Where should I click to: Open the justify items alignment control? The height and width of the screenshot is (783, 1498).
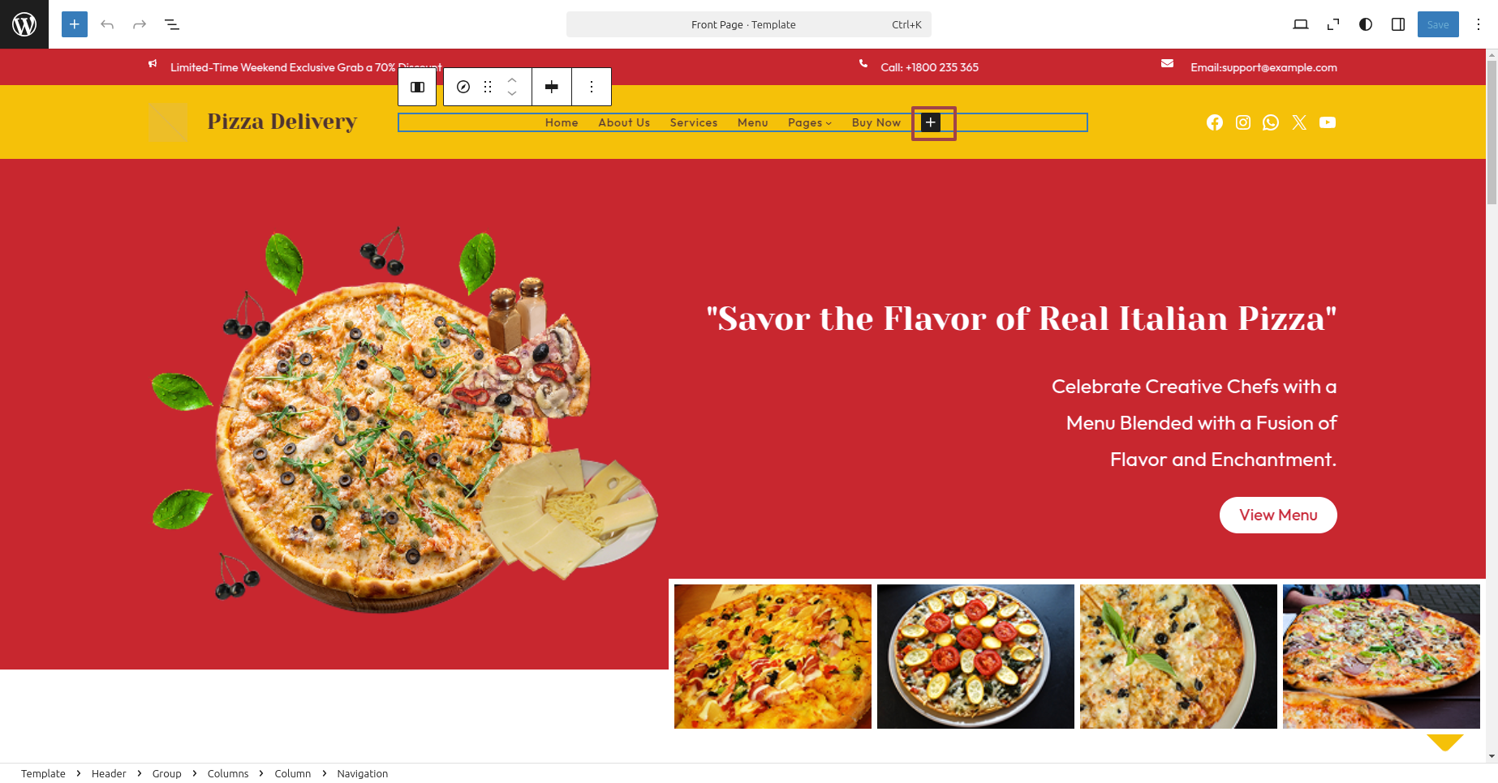click(x=552, y=87)
